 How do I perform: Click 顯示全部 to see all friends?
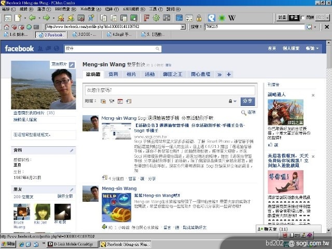click(x=65, y=196)
